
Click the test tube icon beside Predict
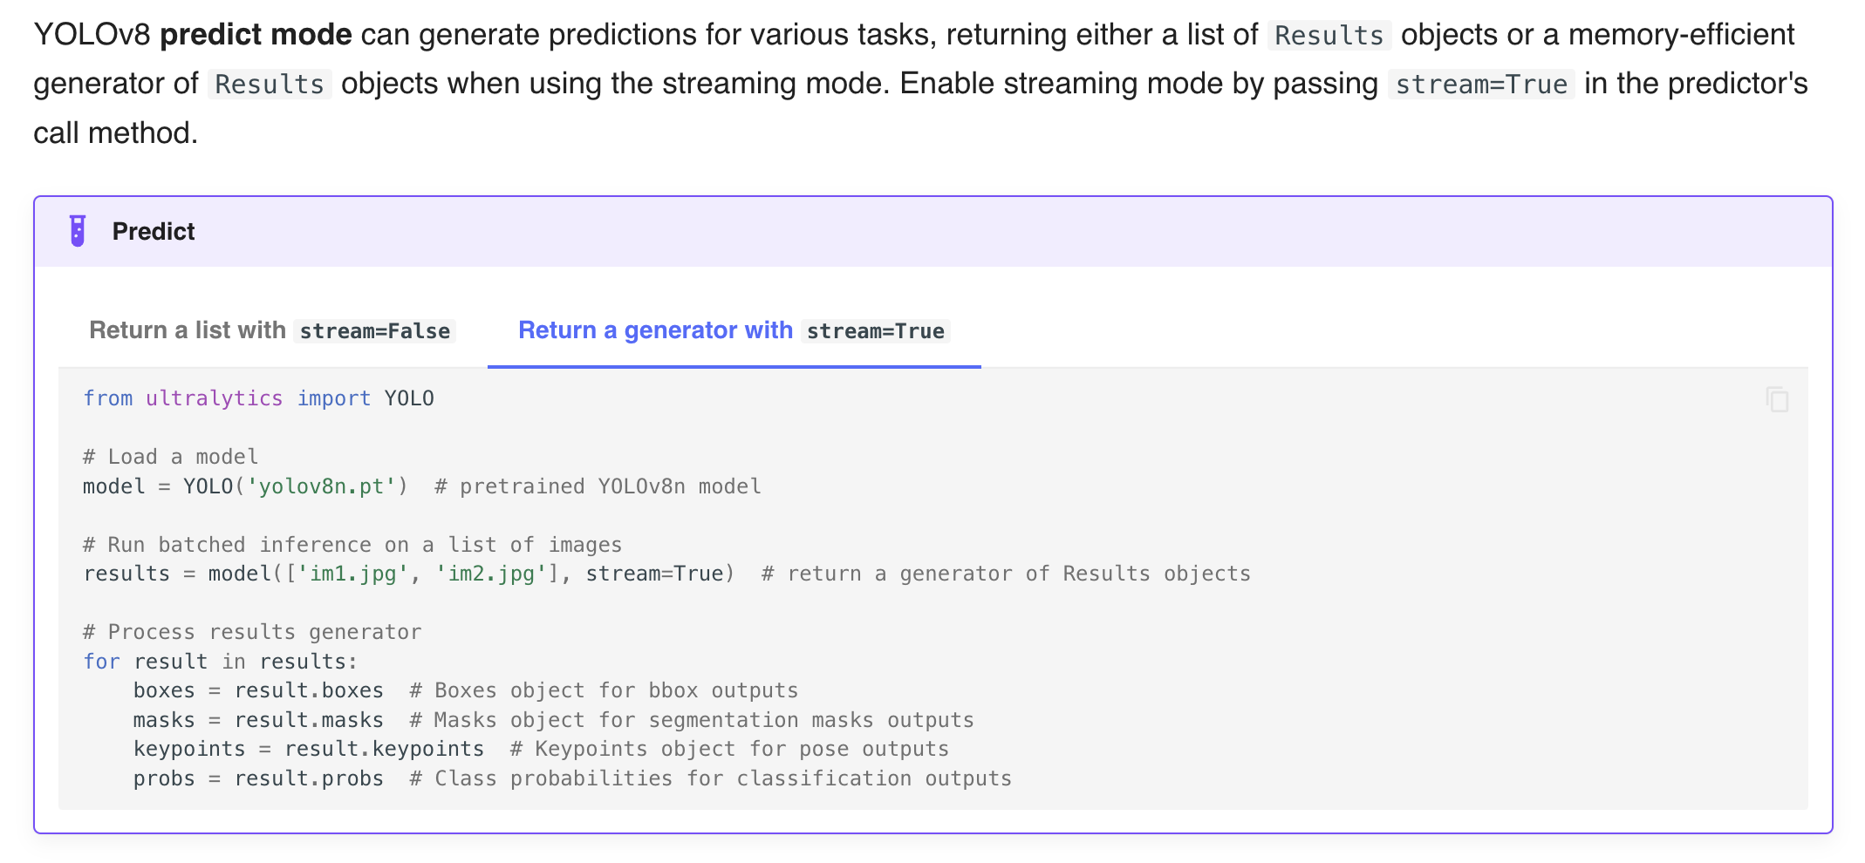(77, 231)
